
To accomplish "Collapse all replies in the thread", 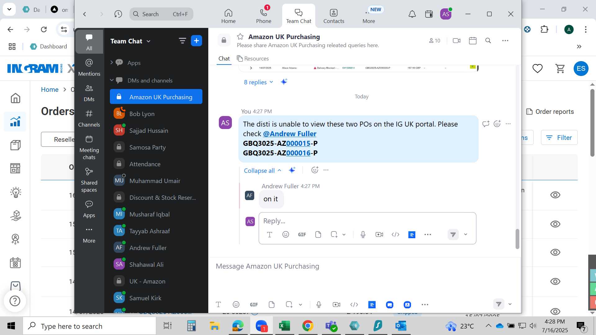I will (x=262, y=171).
